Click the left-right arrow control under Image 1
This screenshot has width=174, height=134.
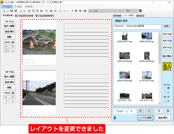pos(9,46)
